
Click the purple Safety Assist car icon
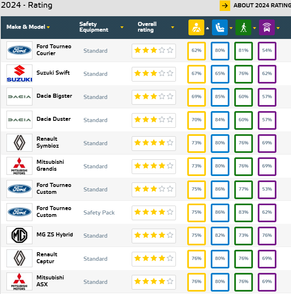(267, 28)
